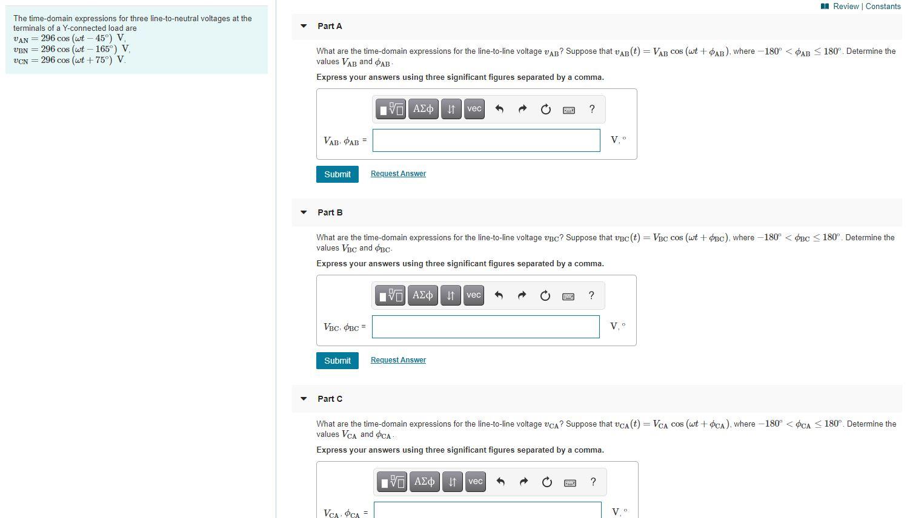Open the Review page

(847, 6)
